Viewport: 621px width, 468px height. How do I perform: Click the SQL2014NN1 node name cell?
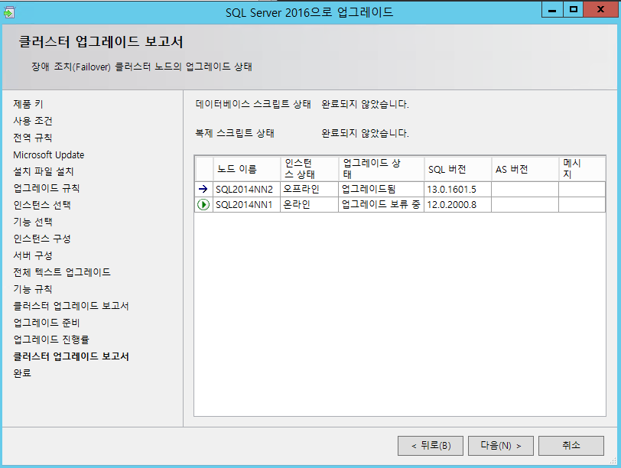pos(247,205)
